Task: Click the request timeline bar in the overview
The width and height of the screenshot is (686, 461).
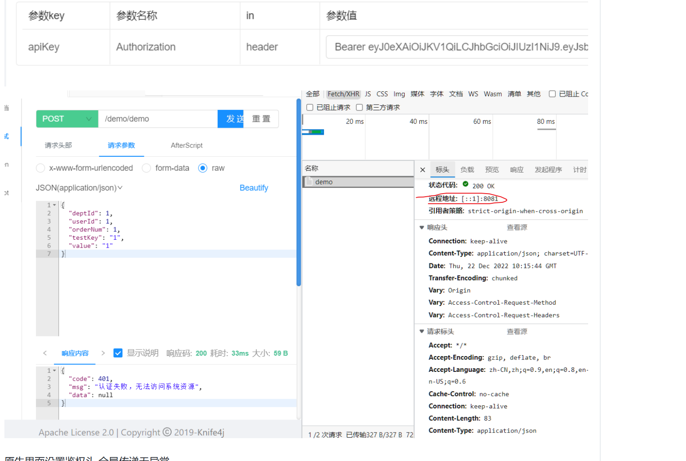Action: click(313, 132)
